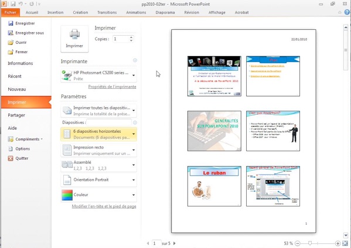This screenshot has width=351, height=248.
Task: Open the Impression recto dropdown
Action: [x=98, y=150]
